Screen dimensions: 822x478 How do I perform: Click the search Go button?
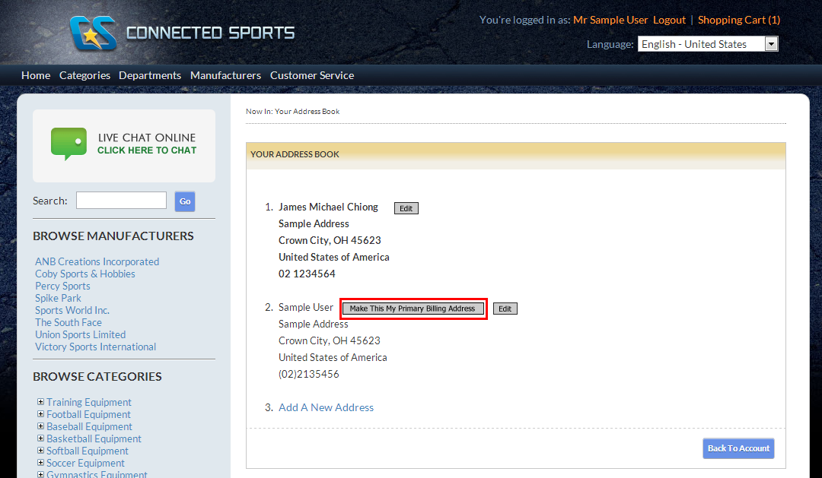point(185,201)
